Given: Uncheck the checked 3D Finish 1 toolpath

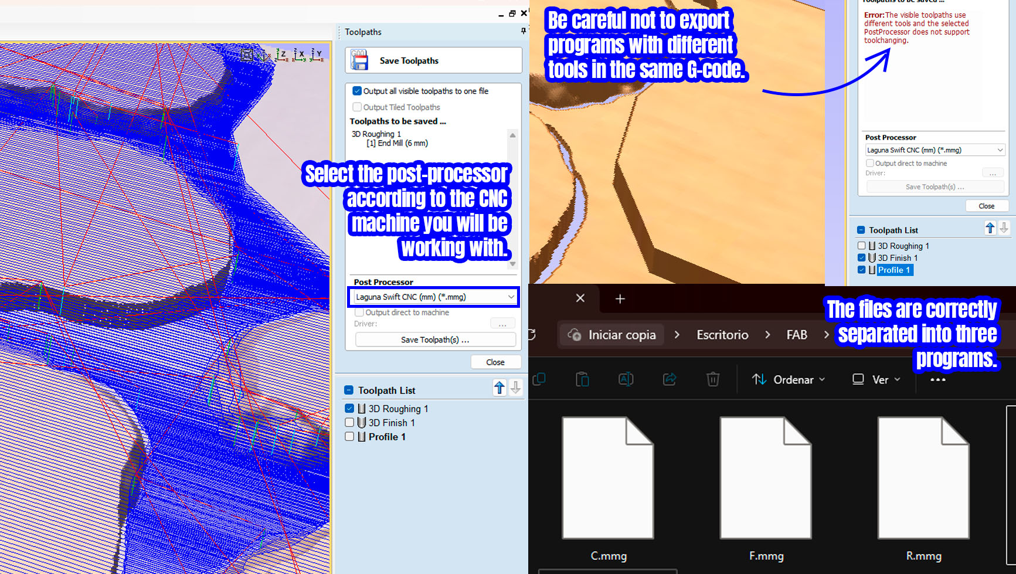Looking at the screenshot, I should tap(861, 258).
